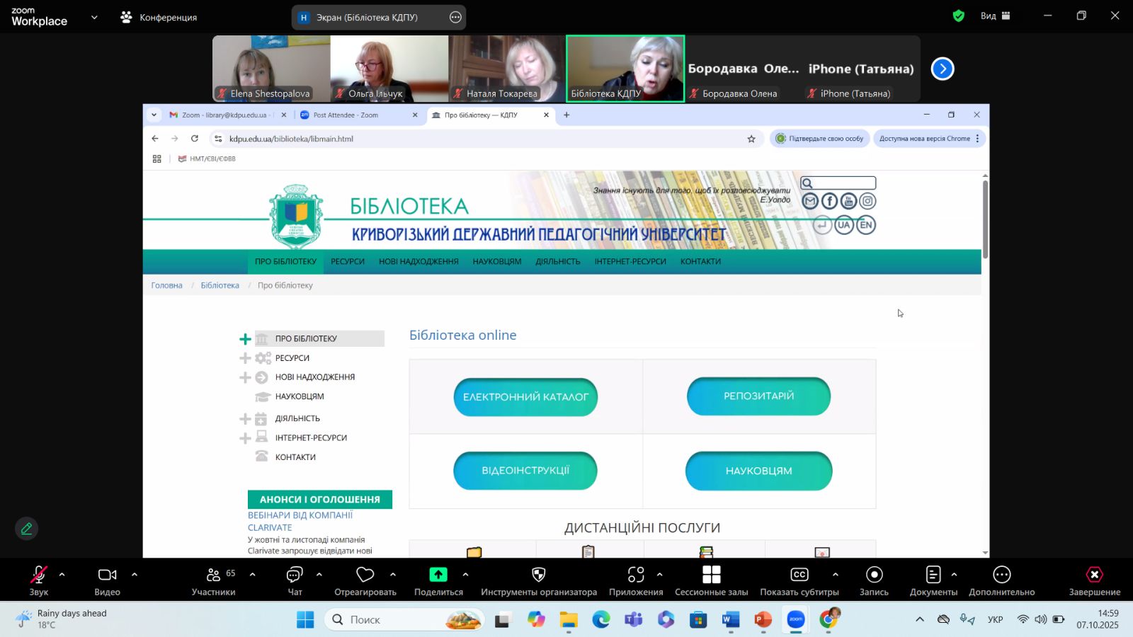Unmute microphone with the Звук button
Viewport: 1133px width, 637px height.
[39, 575]
